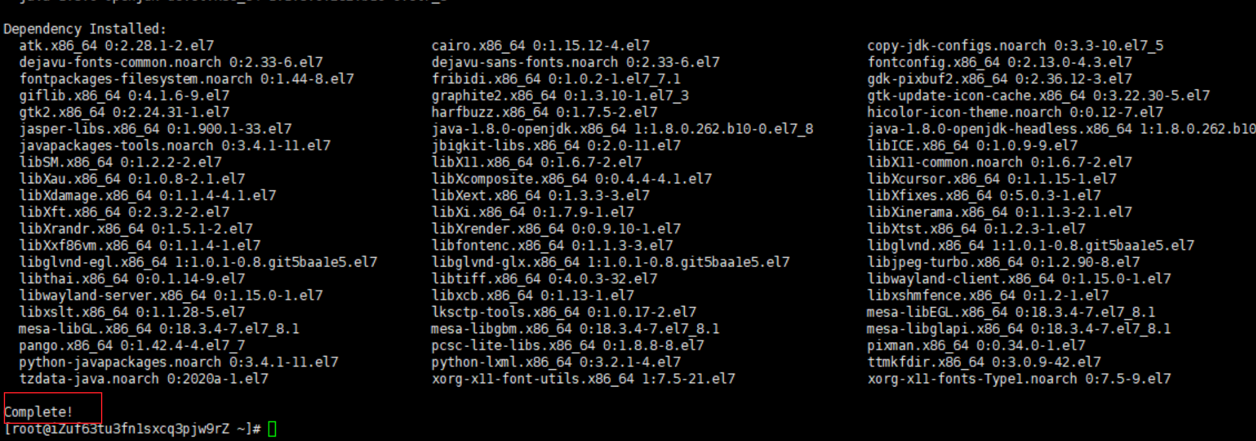The image size is (1256, 441).
Task: Click the java-1.8.0-openjdk.x86_64 entry in the middle column
Action: [622, 129]
